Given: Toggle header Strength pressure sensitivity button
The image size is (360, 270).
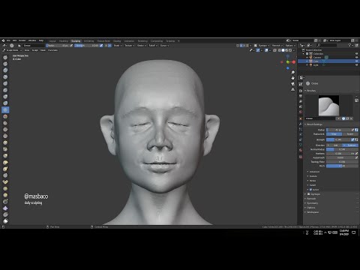Looking at the screenshot, I should click(x=101, y=46).
